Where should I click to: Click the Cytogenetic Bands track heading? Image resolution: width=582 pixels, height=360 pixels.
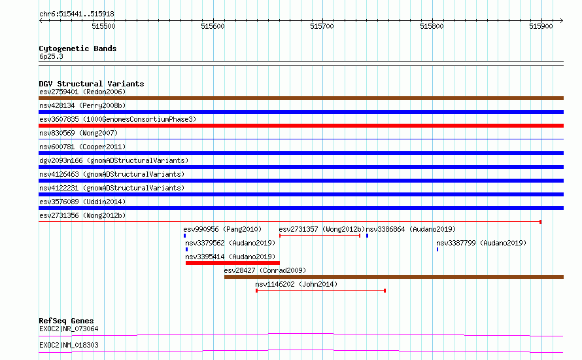click(78, 48)
